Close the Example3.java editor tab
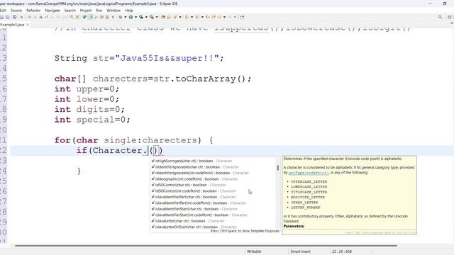 [28, 25]
